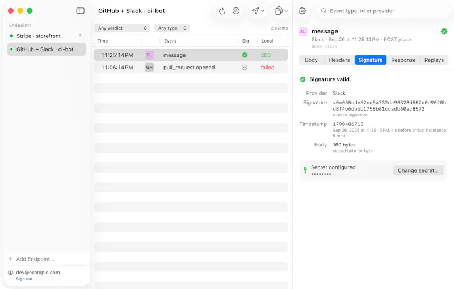Expand the copy menu chevron
This screenshot has width=454, height=289.
[x=286, y=11]
